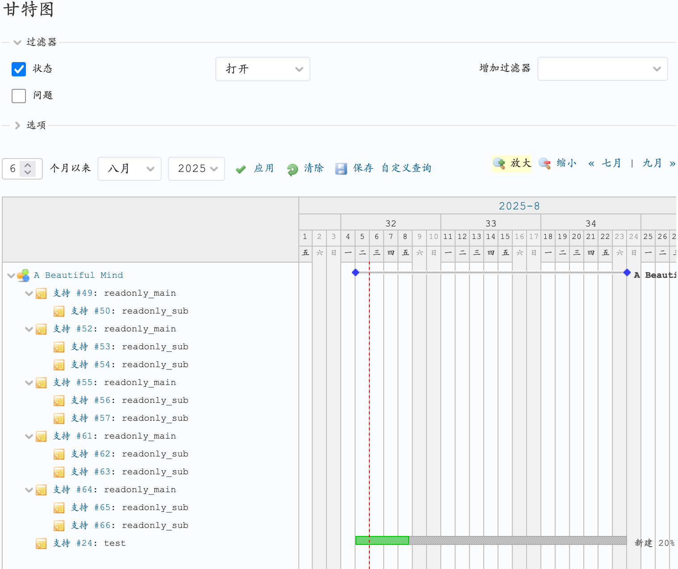The image size is (678, 569).
Task: Click the months count stepper arrows
Action: pyautogui.click(x=28, y=168)
